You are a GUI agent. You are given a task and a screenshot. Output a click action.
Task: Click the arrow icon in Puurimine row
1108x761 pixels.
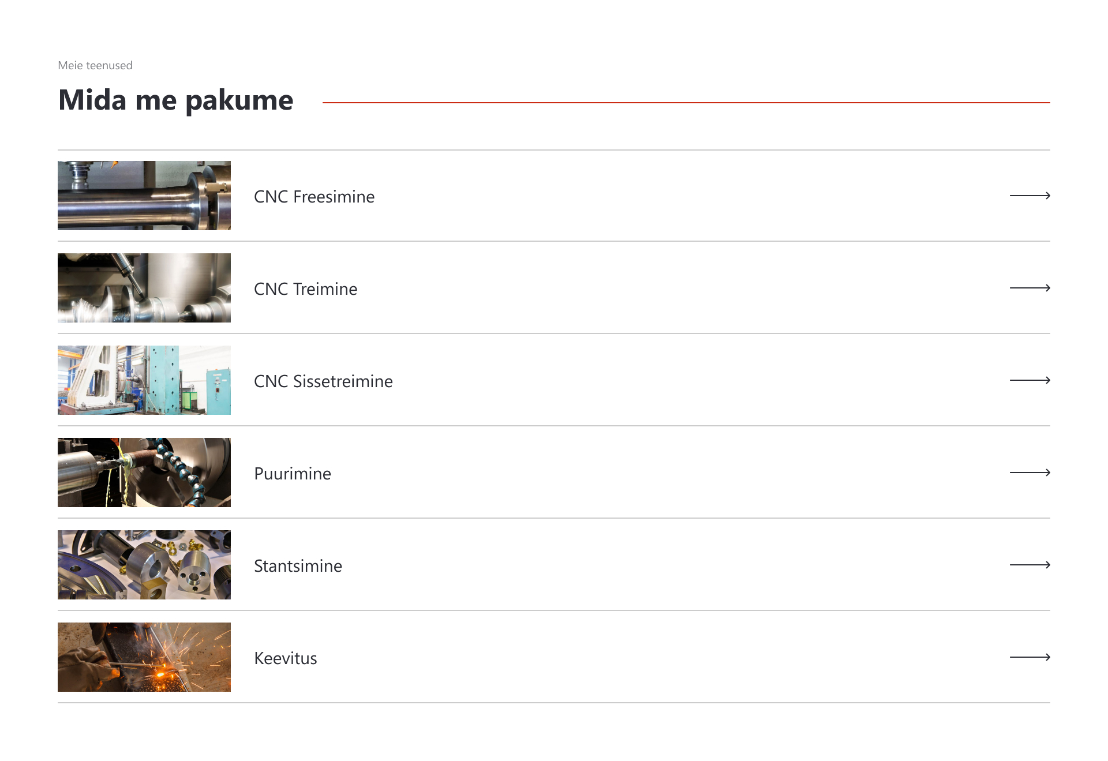(1030, 473)
